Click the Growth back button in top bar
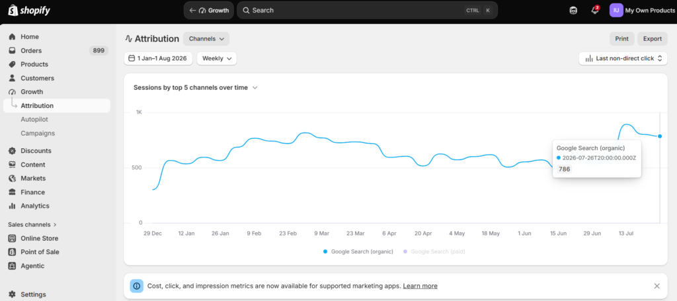677x301 pixels. (209, 11)
